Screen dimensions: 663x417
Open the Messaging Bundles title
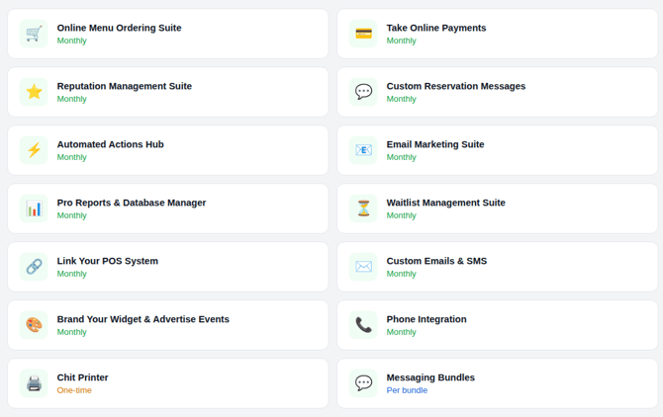430,377
